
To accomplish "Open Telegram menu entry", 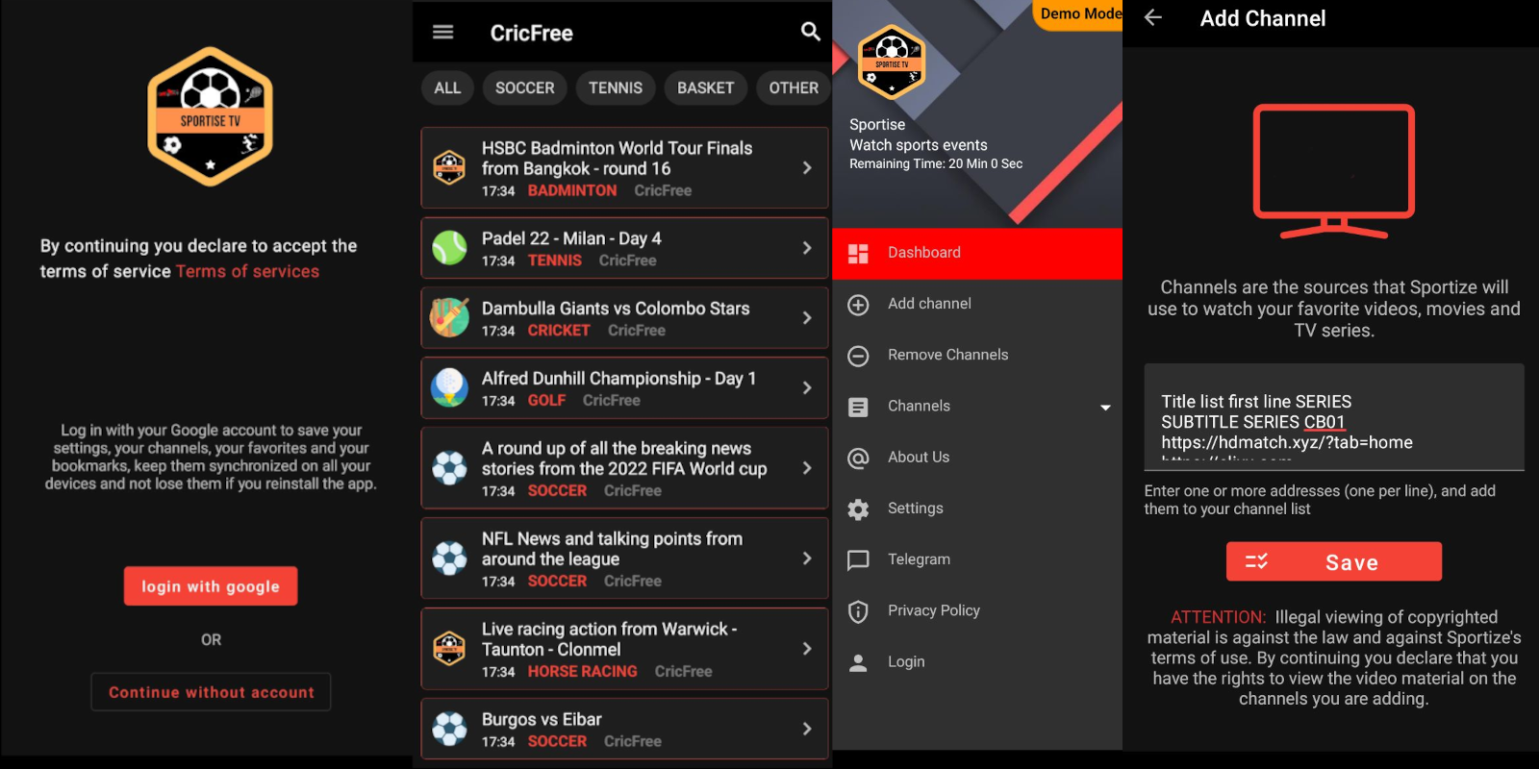I will coord(977,559).
